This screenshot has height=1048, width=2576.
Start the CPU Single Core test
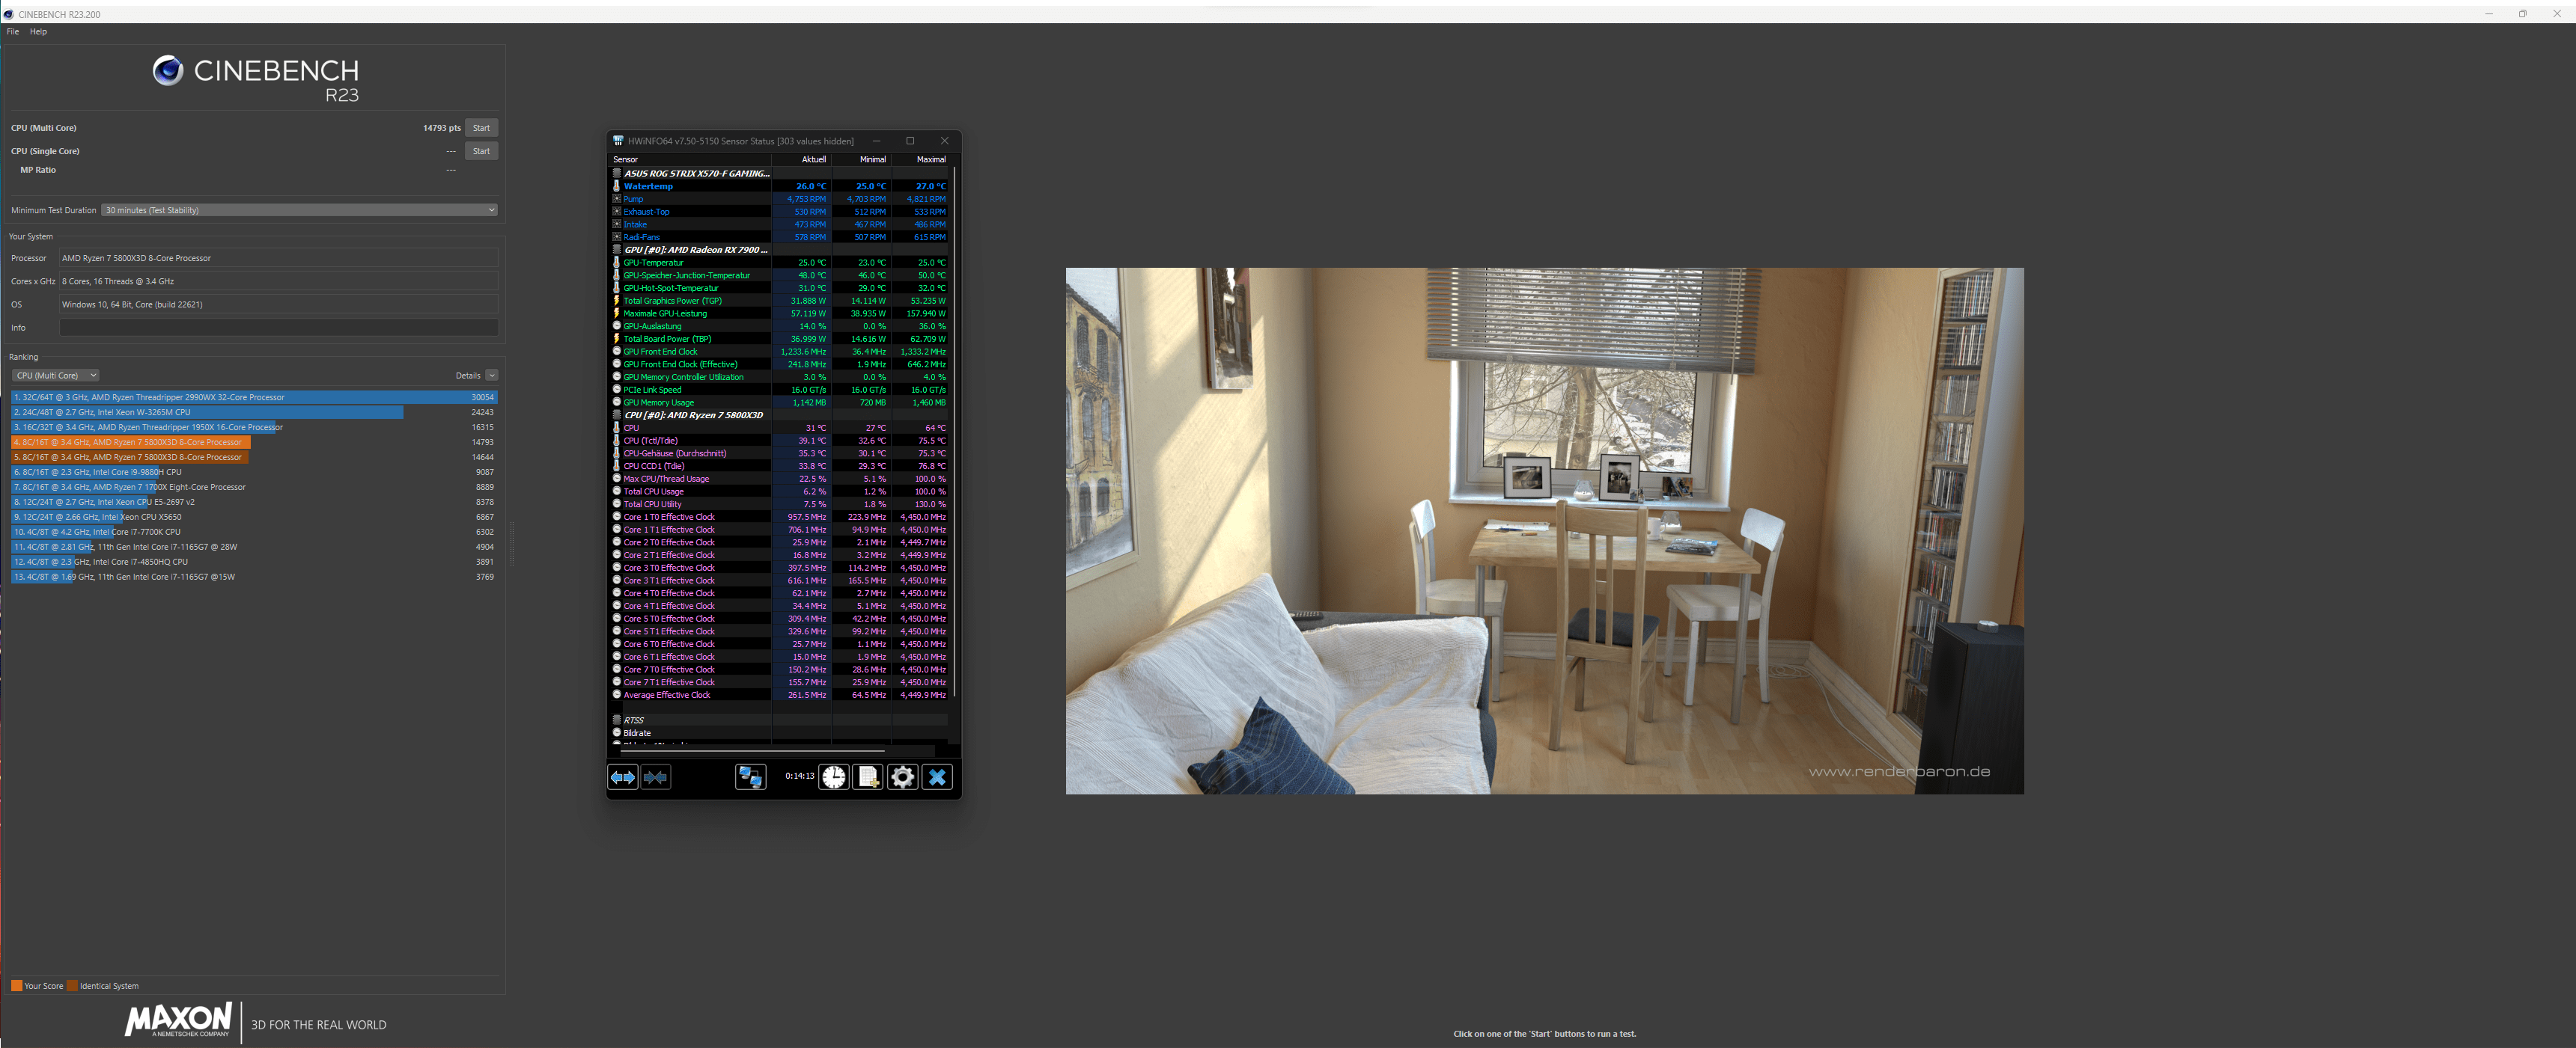tap(481, 151)
